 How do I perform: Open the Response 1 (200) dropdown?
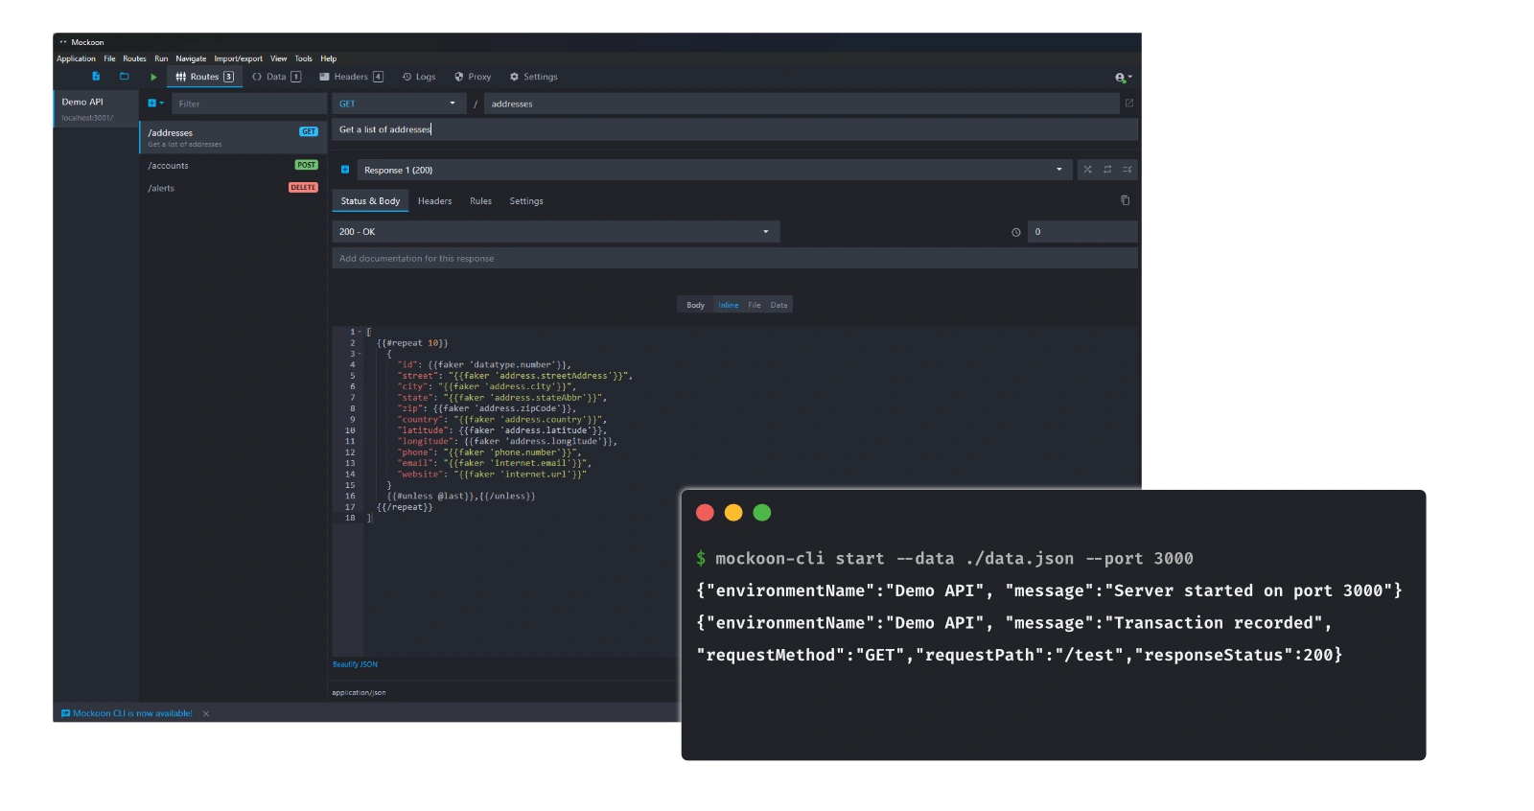coord(714,170)
